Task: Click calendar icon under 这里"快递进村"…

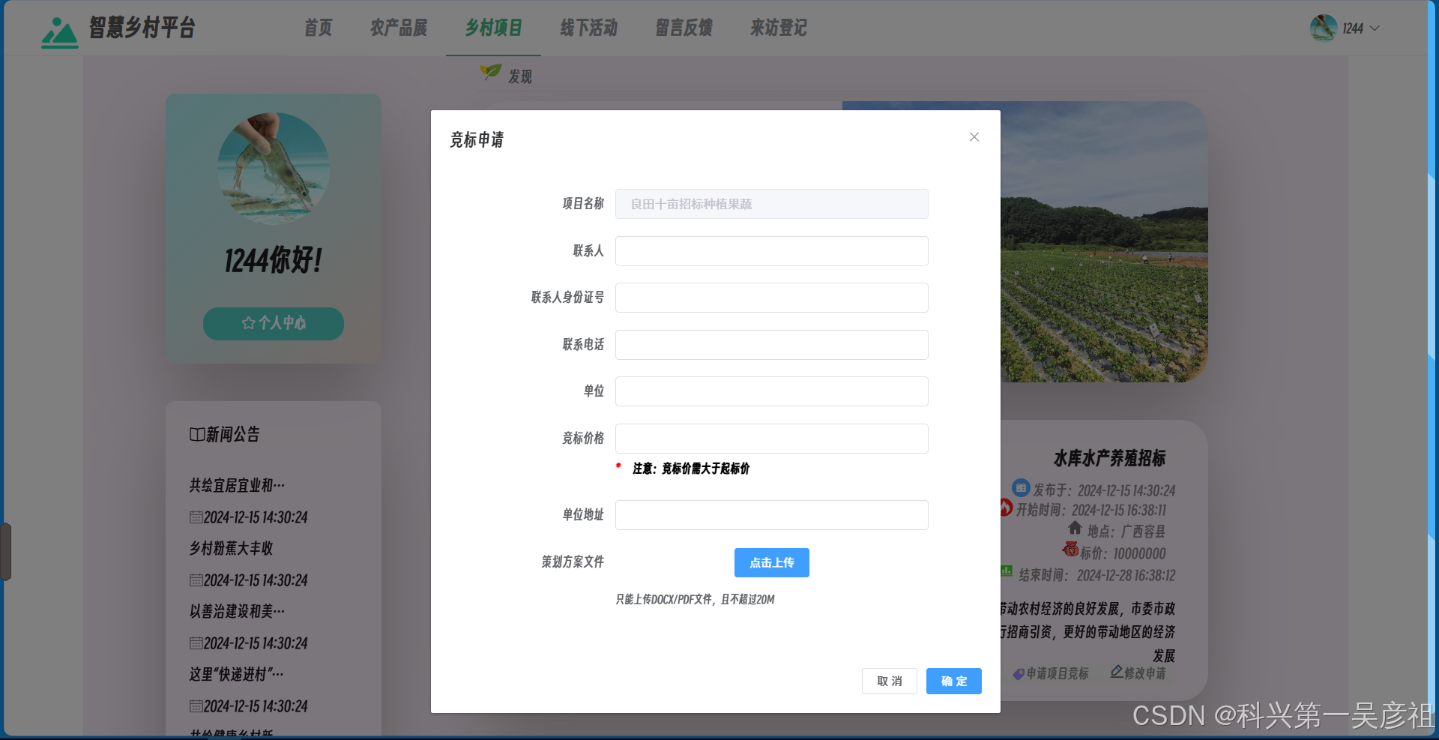Action: point(196,706)
